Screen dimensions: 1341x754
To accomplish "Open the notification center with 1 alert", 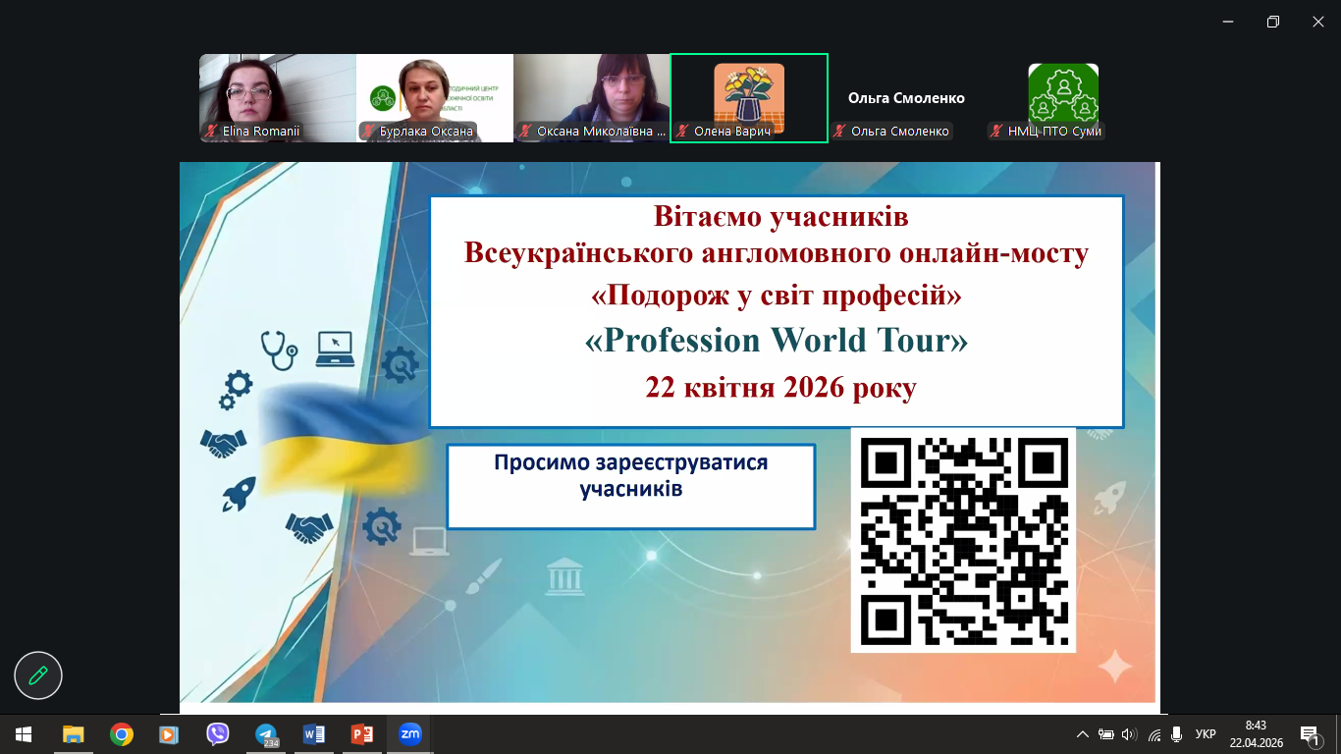I will pos(1310,733).
